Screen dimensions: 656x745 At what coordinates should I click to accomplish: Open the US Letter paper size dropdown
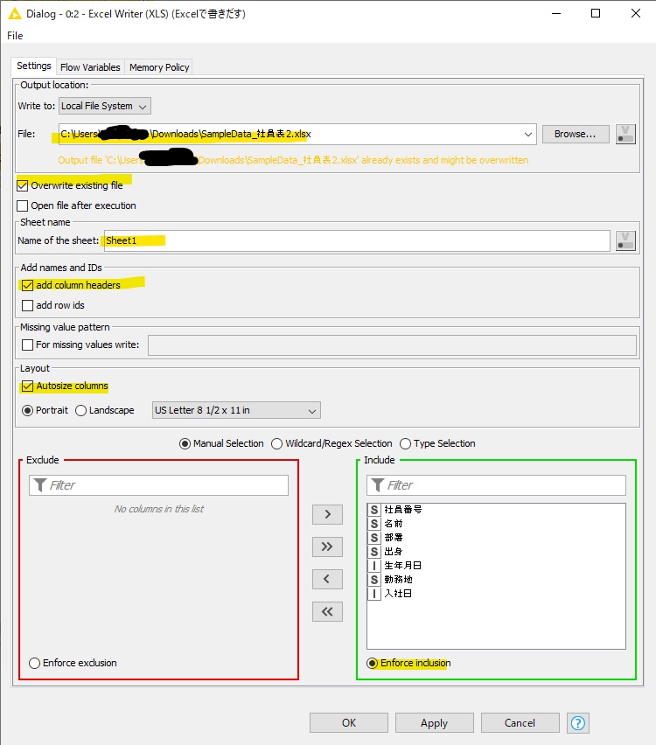236,410
